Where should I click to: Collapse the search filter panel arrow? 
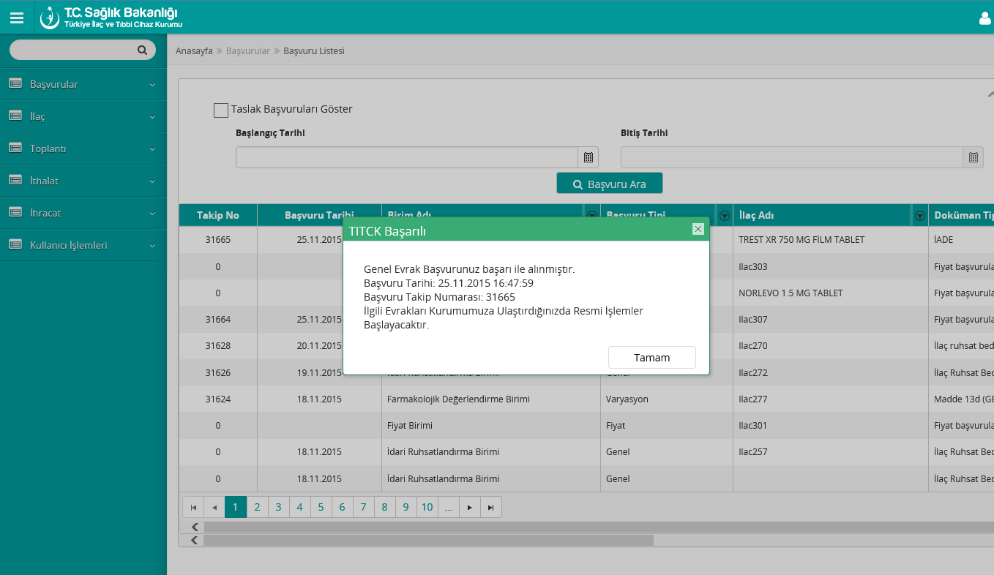click(990, 94)
